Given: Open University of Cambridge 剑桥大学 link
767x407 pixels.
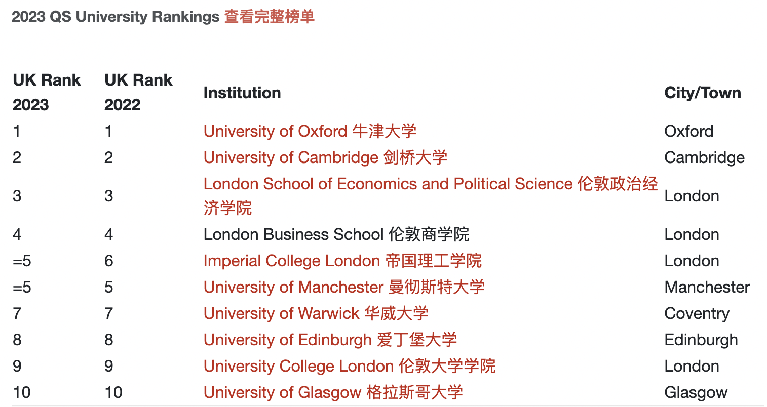Looking at the screenshot, I should coord(325,157).
